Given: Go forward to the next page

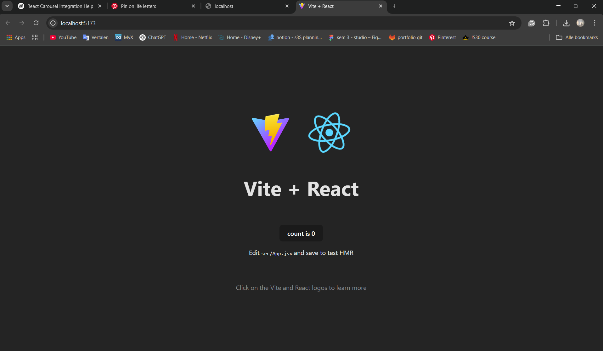Looking at the screenshot, I should (x=22, y=23).
